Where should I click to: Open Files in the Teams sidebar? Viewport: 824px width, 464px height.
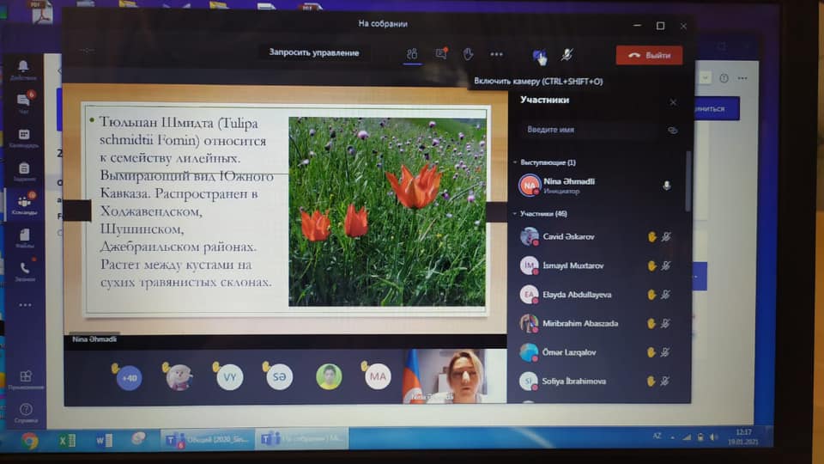pyautogui.click(x=24, y=238)
